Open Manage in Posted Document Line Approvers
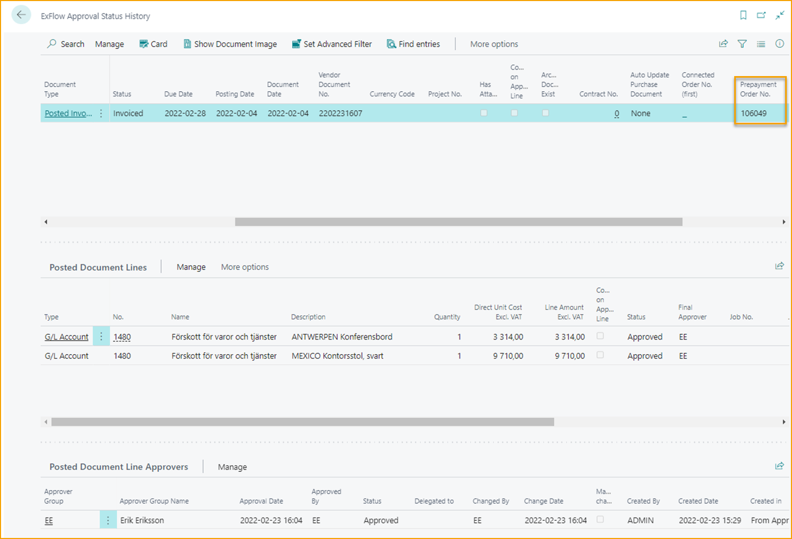The image size is (792, 539). [x=232, y=467]
